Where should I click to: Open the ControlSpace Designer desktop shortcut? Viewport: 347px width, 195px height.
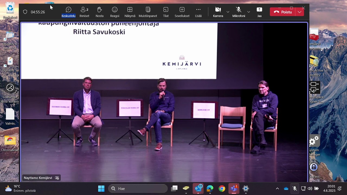click(x=316, y=92)
